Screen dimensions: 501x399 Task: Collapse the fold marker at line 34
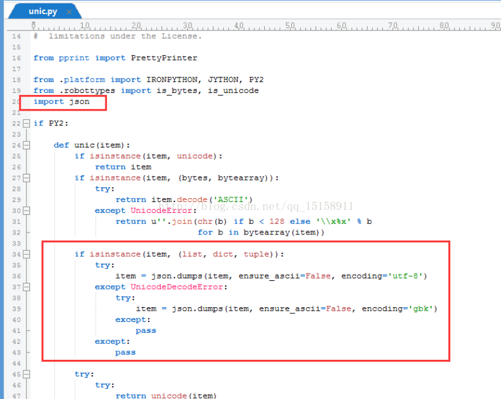point(26,254)
